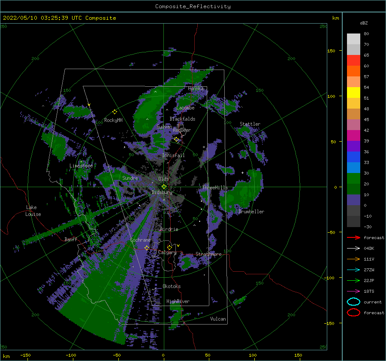Click the white asterisk east of Innisfail
The image size is (386, 361).
coord(204,147)
